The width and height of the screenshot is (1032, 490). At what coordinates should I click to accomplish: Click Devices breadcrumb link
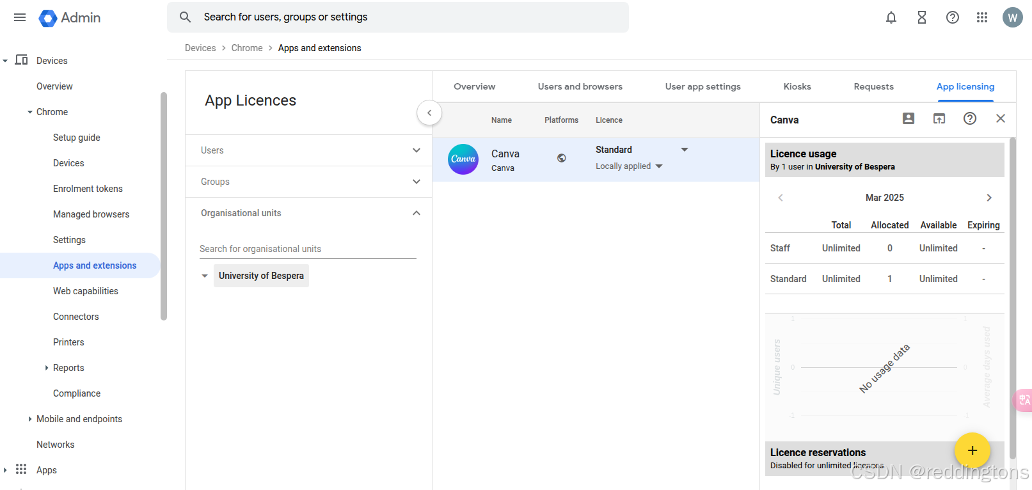click(200, 48)
